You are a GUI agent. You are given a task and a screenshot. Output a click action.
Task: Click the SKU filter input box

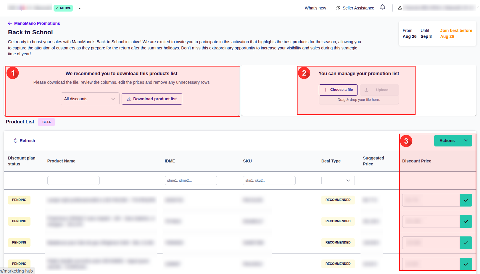coord(269,180)
